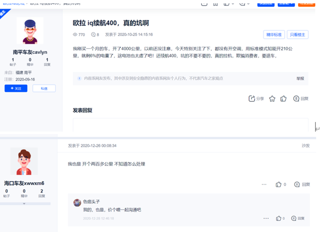Open 色痞头子's small round avatar

pos(77,203)
